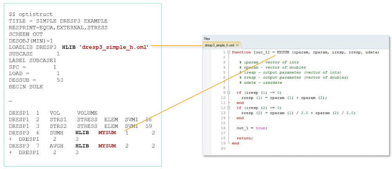This screenshot has height=169, width=392.
Task: Switch to the dresp3_simple_h.oml file tab
Action: point(220,45)
